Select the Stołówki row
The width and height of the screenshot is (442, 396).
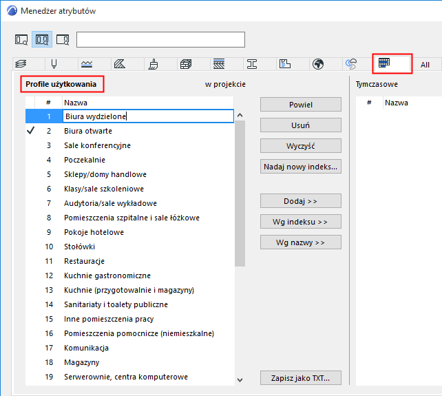coord(129,247)
